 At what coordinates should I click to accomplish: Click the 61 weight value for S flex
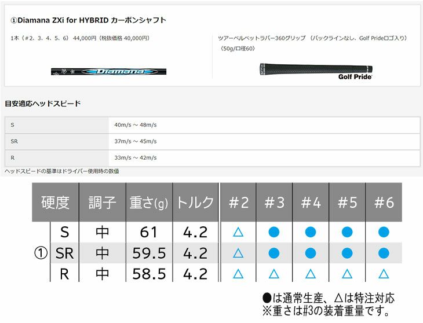tap(148, 232)
